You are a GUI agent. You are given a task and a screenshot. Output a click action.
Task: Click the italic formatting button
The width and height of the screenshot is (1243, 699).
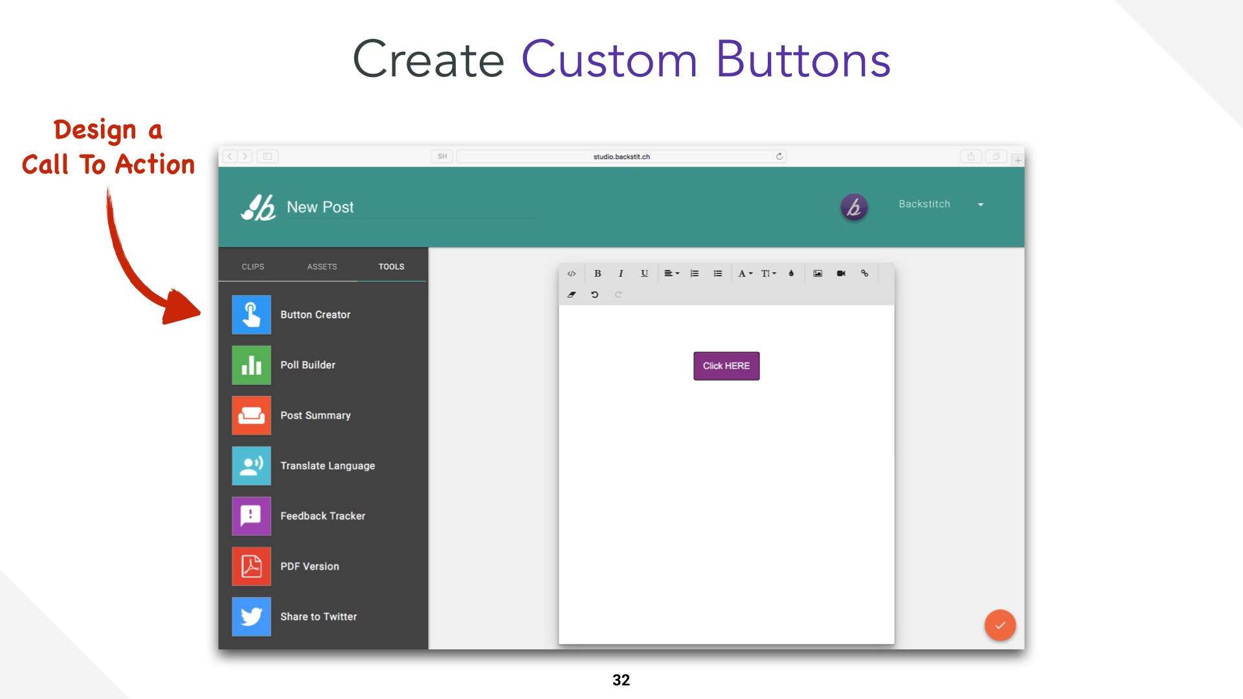[x=621, y=272]
